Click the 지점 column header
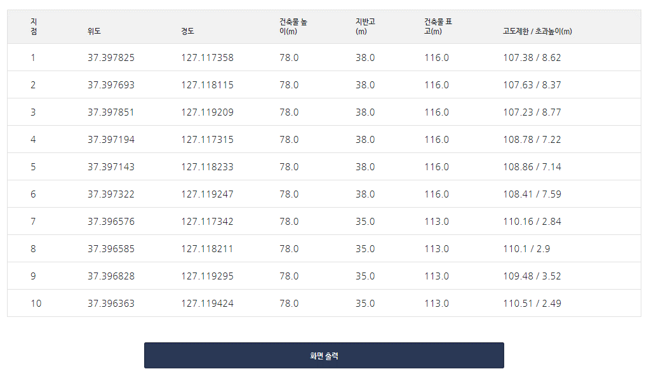The width and height of the screenshot is (649, 376). click(34, 27)
